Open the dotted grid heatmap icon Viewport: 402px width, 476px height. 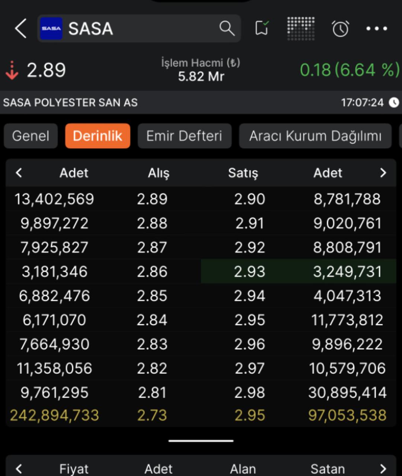[x=301, y=29]
